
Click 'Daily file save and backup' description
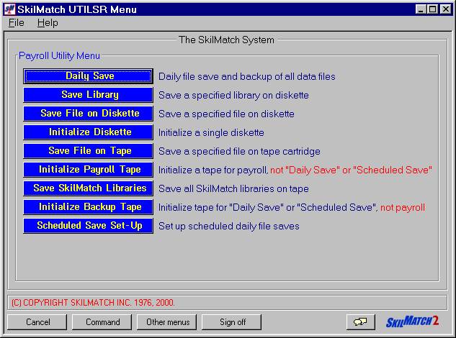247,77
